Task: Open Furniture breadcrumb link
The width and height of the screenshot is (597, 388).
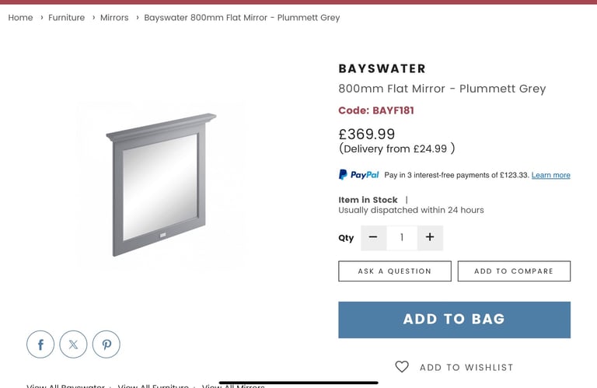Action: (x=67, y=18)
